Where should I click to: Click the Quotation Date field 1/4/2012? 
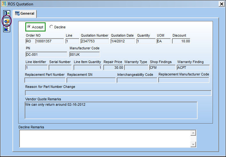pyautogui.click(x=123, y=41)
